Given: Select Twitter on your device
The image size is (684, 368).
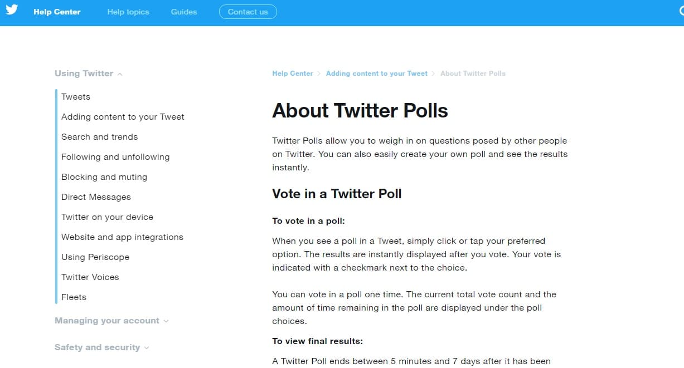Looking at the screenshot, I should [x=107, y=217].
